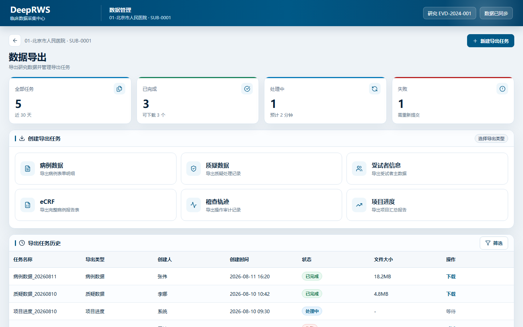Click the people icon for 受试者信息

[359, 169]
